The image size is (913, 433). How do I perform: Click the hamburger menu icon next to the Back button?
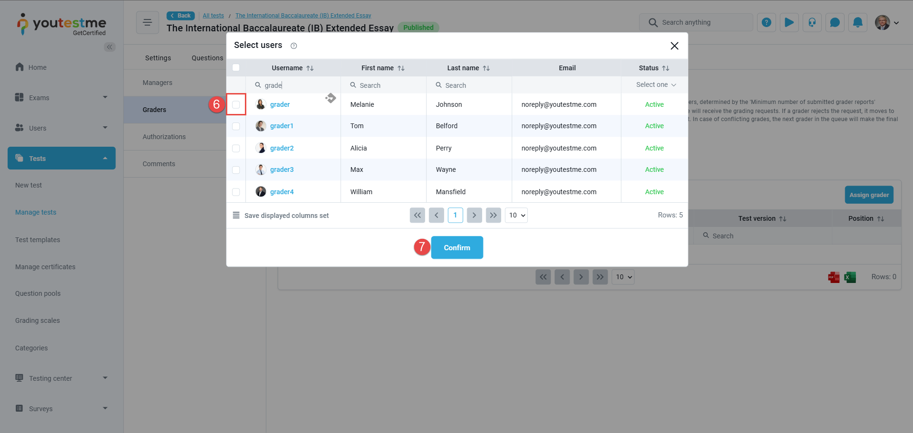[x=147, y=22]
